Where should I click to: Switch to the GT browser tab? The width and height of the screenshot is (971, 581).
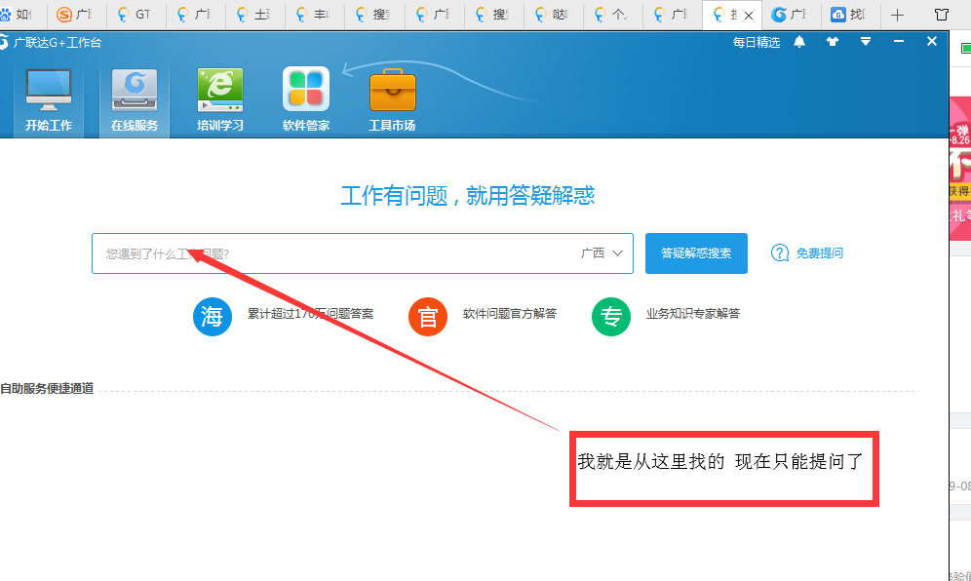pos(136,15)
